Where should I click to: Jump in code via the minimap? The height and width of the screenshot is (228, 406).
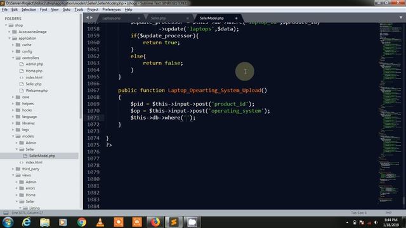pyautogui.click(x=390, y=114)
